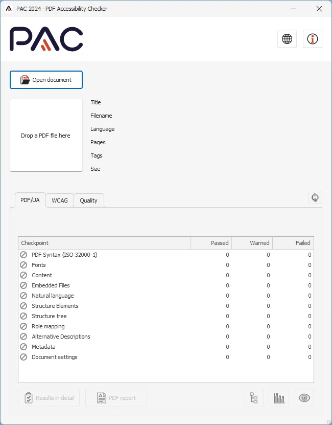This screenshot has height=425, width=332.
Task: Click the status icon beside Fonts
Action: (23, 265)
